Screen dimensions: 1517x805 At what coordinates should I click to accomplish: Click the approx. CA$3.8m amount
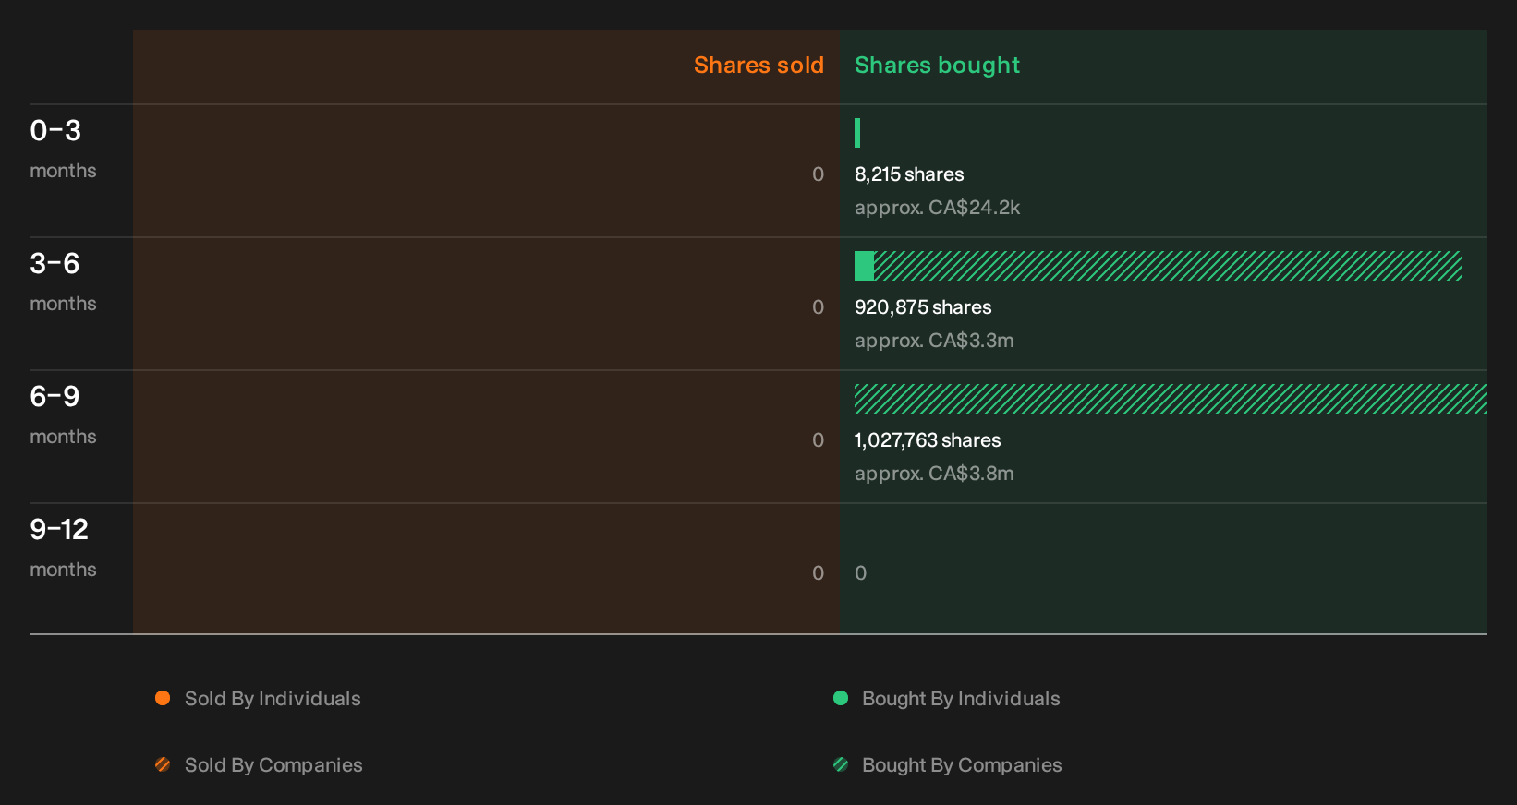(934, 474)
